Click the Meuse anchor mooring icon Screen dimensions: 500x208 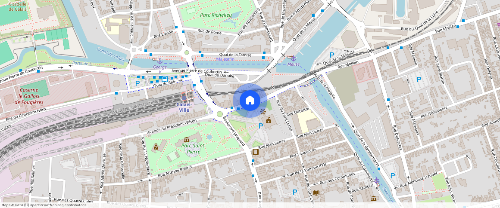click(x=293, y=58)
